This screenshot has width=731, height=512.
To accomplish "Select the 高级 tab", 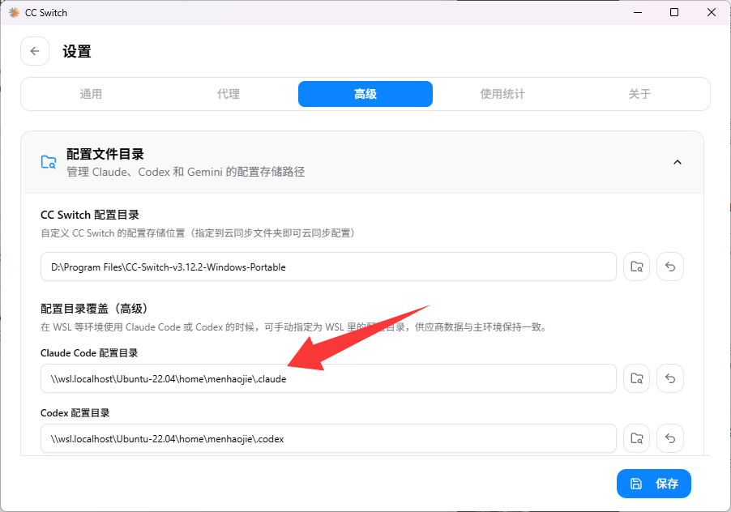I will tap(365, 94).
